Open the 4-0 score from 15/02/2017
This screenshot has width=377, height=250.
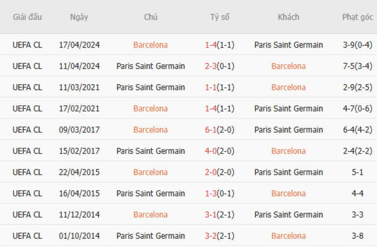pyautogui.click(x=211, y=151)
